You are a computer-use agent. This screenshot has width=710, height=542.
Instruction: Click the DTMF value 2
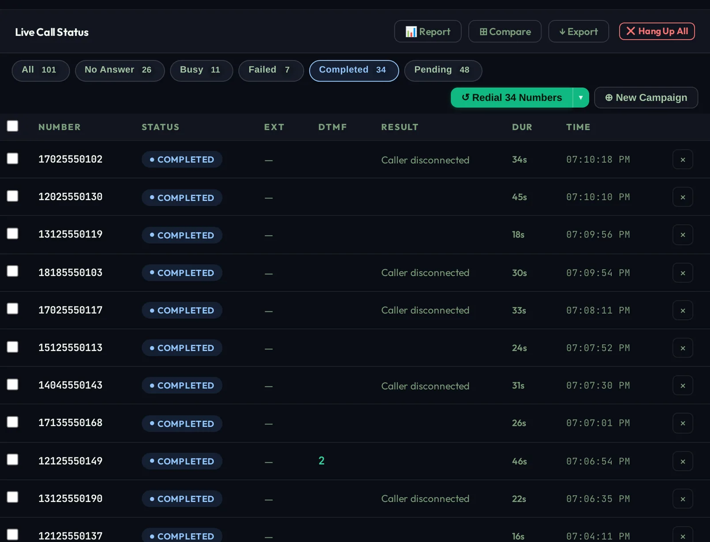(321, 461)
